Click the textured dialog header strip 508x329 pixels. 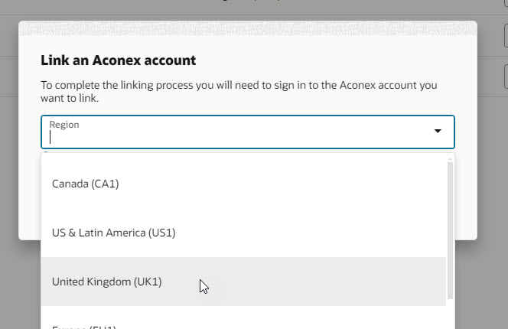click(x=248, y=28)
